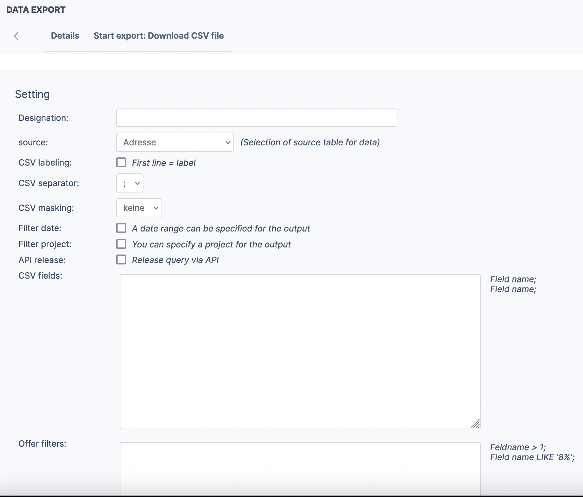Screen dimensions: 583x497
Task: Click the Offer filters: field label
Action: 42,444
